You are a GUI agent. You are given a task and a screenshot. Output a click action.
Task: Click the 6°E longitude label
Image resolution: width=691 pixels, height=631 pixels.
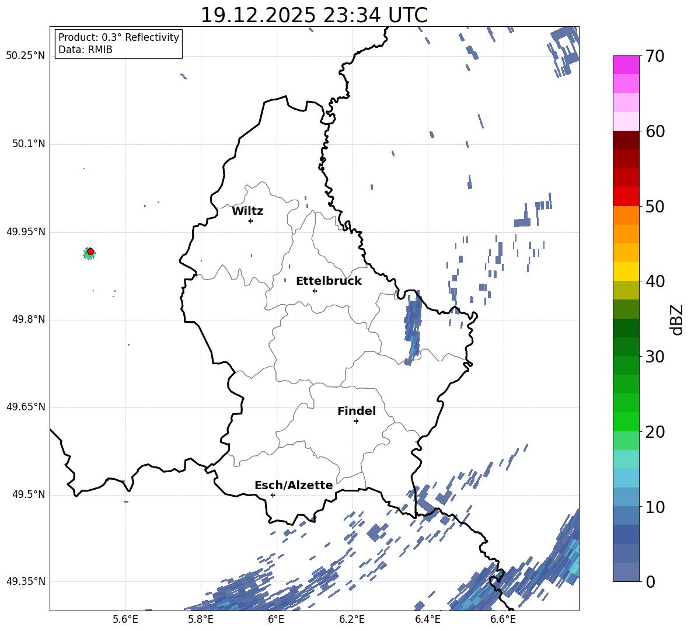(276, 620)
